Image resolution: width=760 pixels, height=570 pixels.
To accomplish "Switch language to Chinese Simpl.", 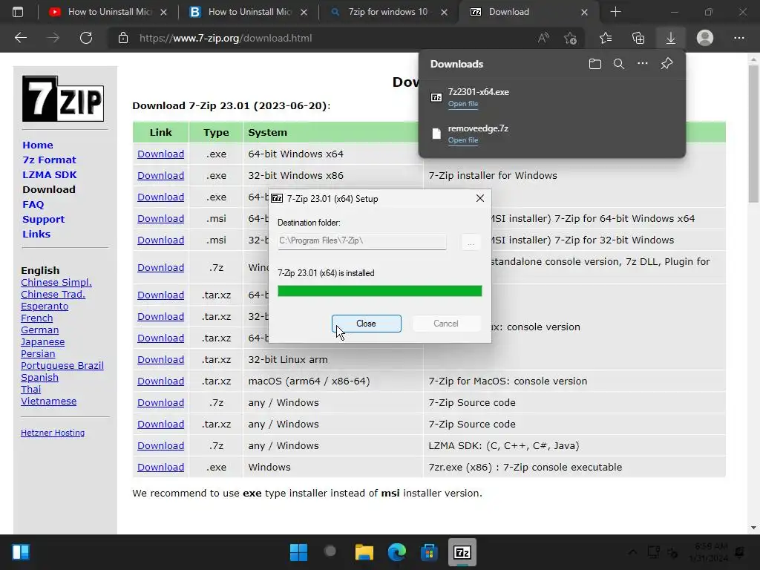I will pos(56,283).
